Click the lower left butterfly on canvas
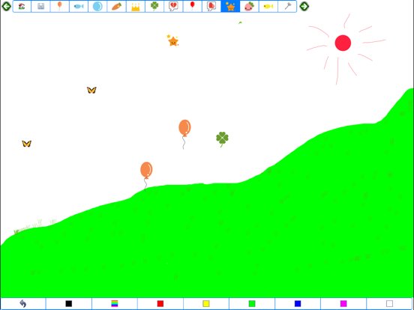This screenshot has height=310, width=414. click(27, 144)
